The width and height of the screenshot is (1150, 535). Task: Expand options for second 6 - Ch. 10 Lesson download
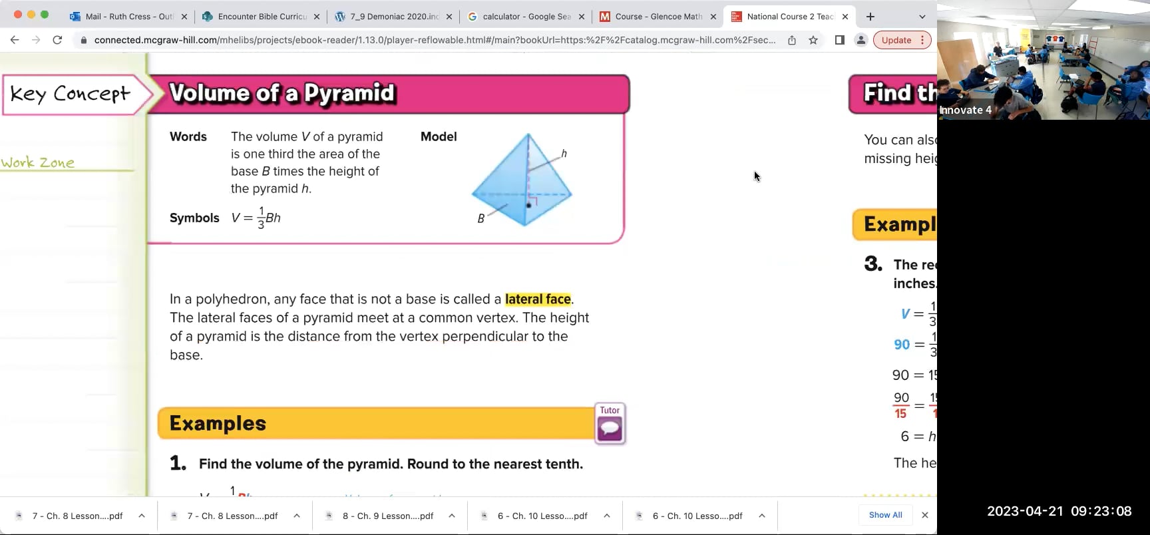[x=762, y=516]
